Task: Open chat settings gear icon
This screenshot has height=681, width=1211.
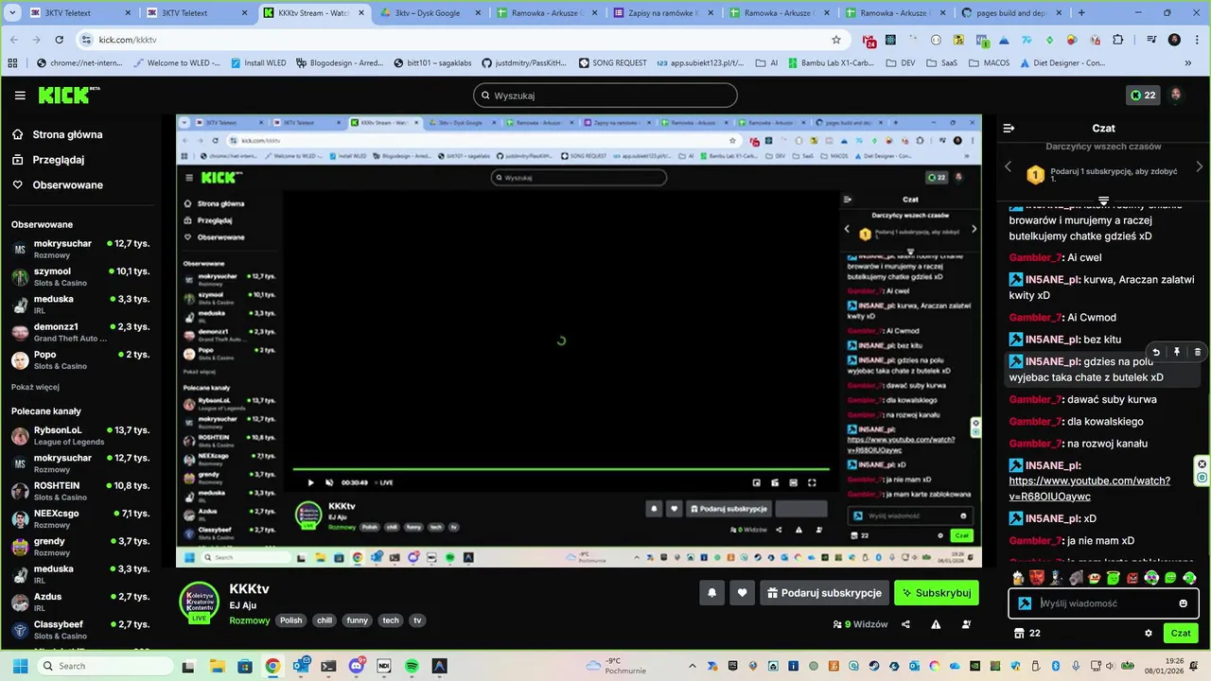Action: point(1149,633)
